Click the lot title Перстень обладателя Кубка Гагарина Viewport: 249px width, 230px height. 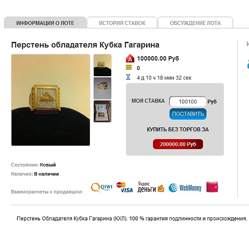tap(85, 45)
